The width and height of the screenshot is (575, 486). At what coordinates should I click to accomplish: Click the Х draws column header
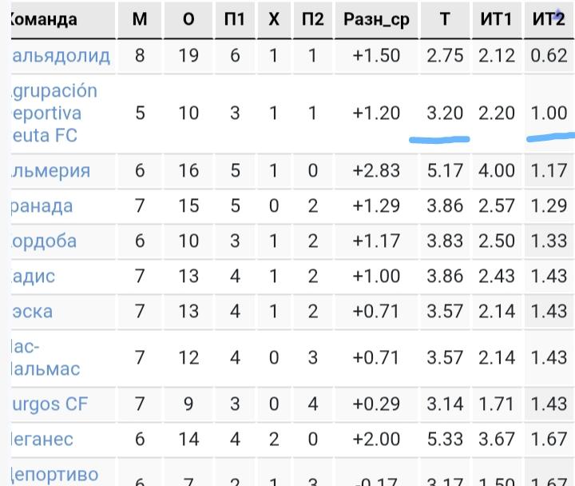(x=274, y=19)
